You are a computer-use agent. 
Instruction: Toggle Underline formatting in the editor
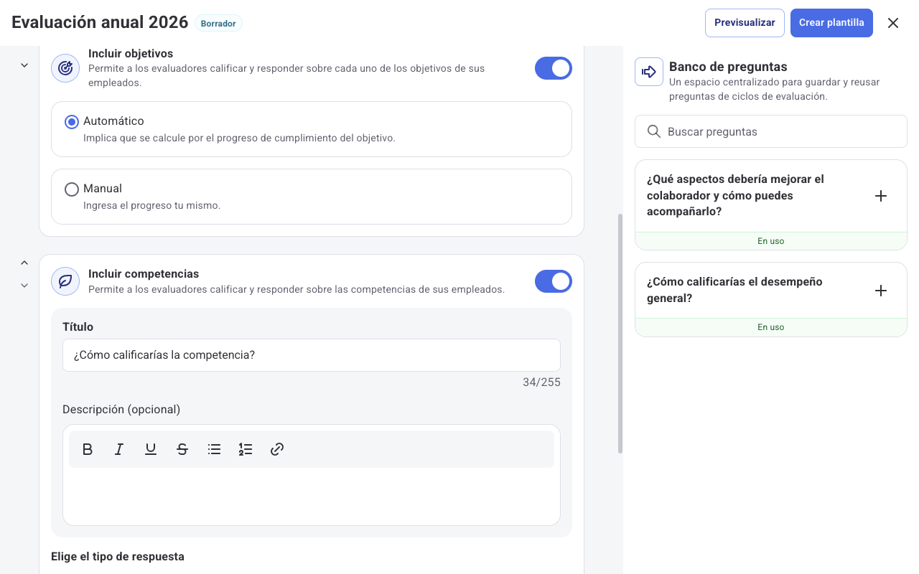[x=151, y=449]
